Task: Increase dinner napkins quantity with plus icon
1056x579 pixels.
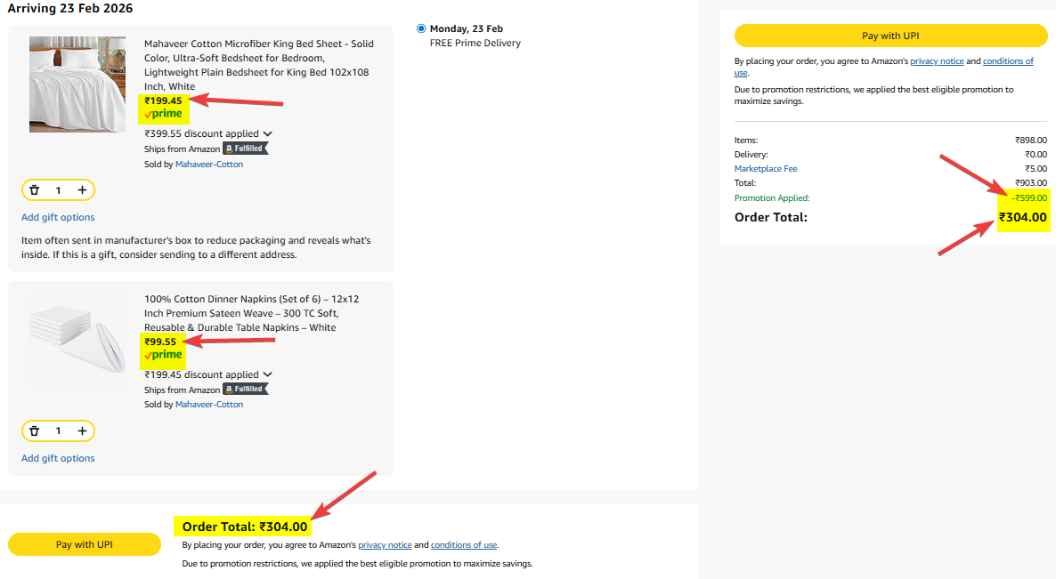Action: coord(82,431)
